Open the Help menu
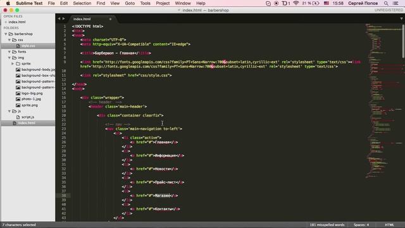Screen dimensions: 405x228 point(201,3)
